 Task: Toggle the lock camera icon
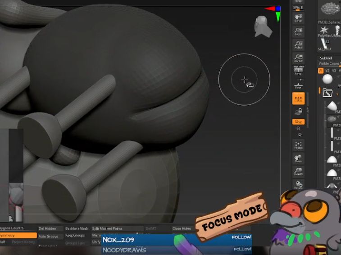[x=298, y=112]
